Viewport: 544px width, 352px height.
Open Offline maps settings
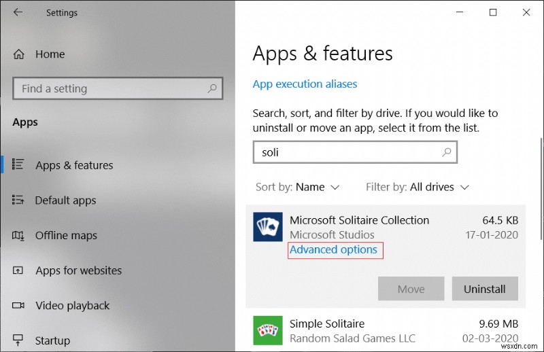pos(66,236)
